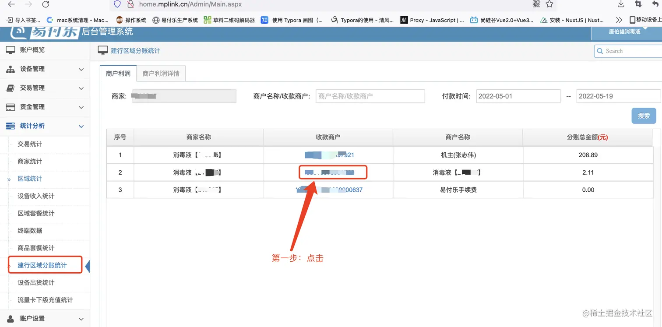Click the 搜索 button

644,116
